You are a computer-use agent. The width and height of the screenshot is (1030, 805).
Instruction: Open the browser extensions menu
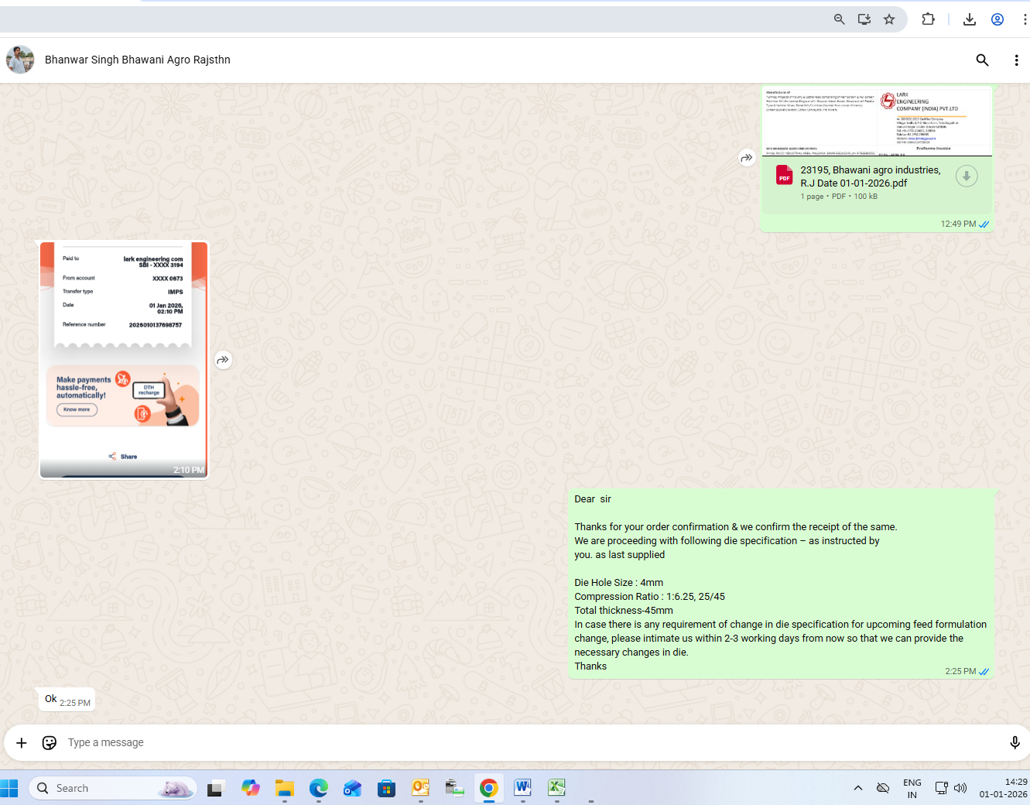point(928,19)
